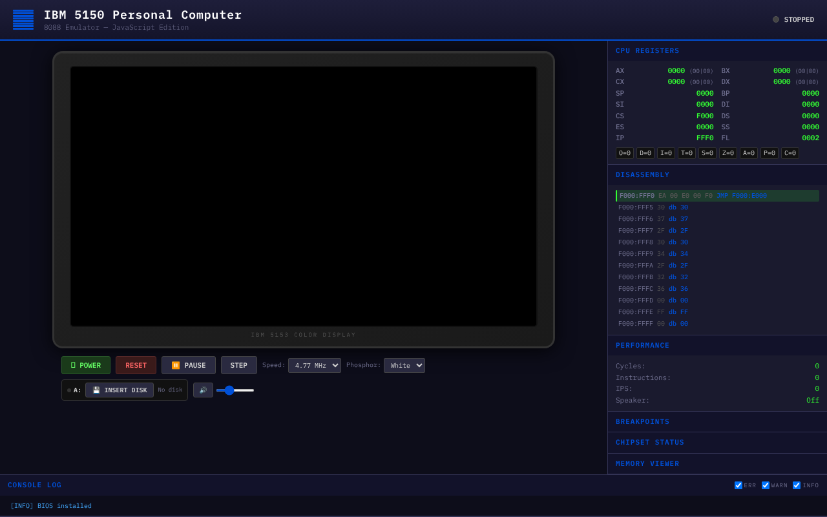
Task: Open the Phosphor color dropdown
Action: (x=404, y=365)
